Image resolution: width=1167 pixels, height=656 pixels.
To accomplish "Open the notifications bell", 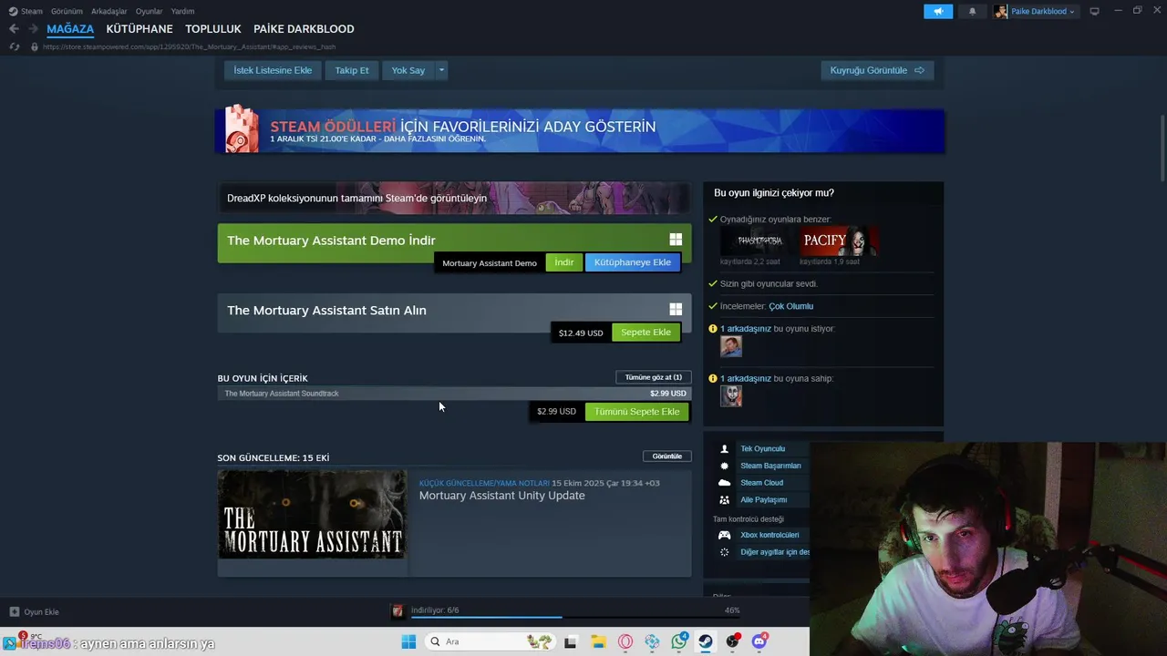I will [x=972, y=11].
